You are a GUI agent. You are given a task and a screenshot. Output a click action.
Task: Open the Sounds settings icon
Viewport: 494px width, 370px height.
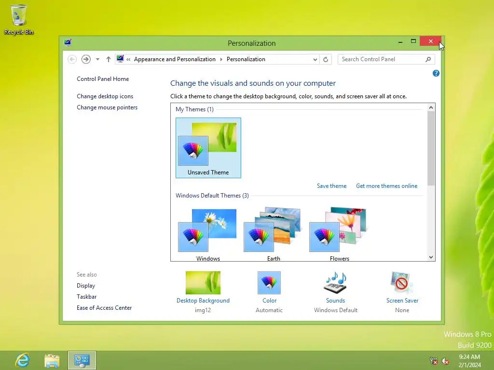336,282
